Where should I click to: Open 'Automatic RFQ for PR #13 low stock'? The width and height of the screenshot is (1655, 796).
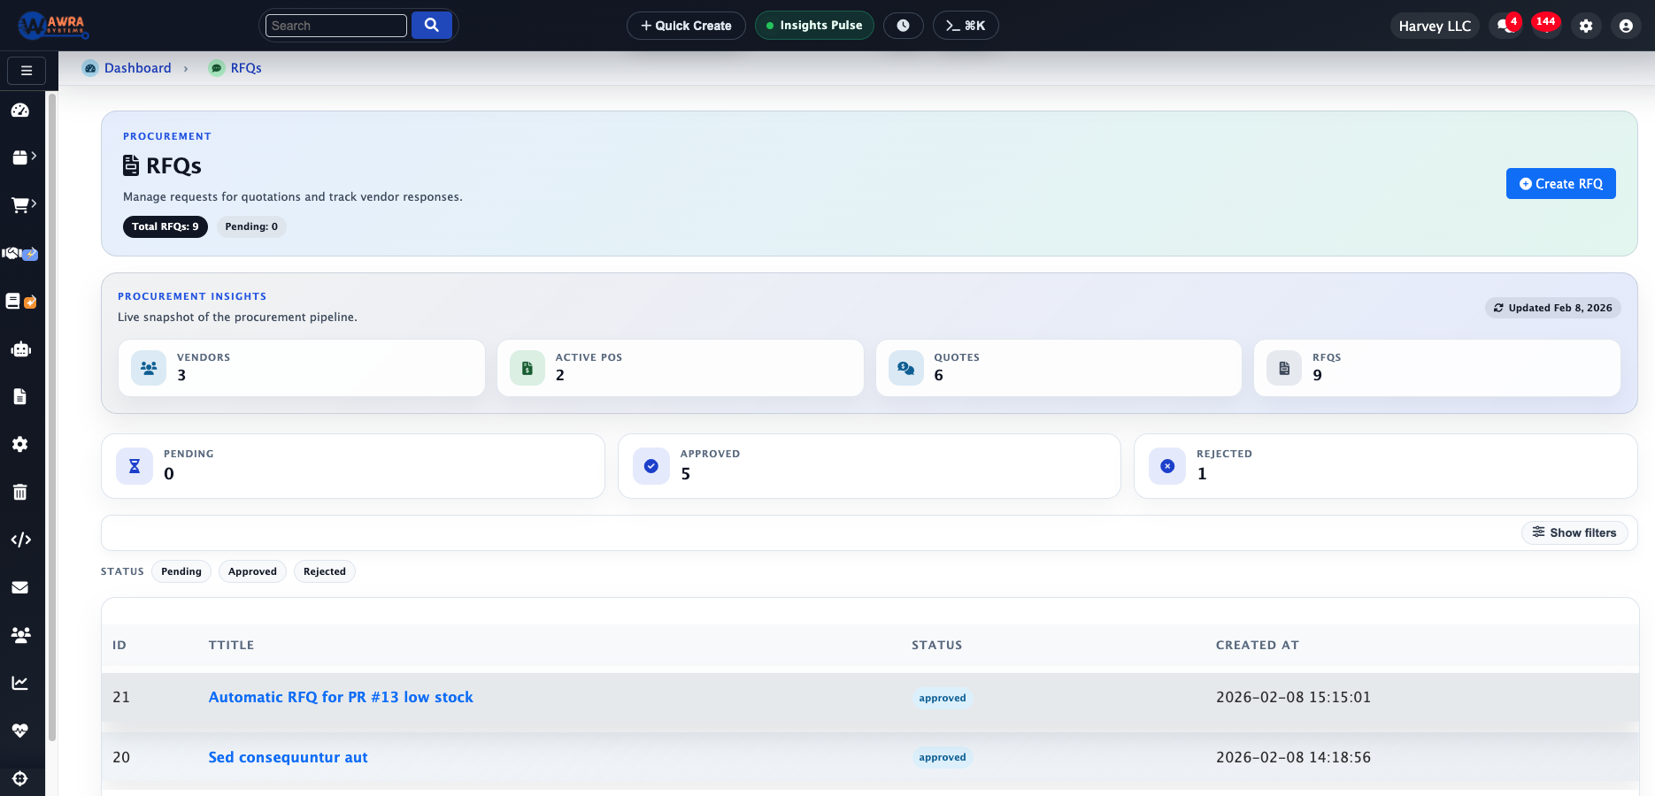pyautogui.click(x=341, y=697)
